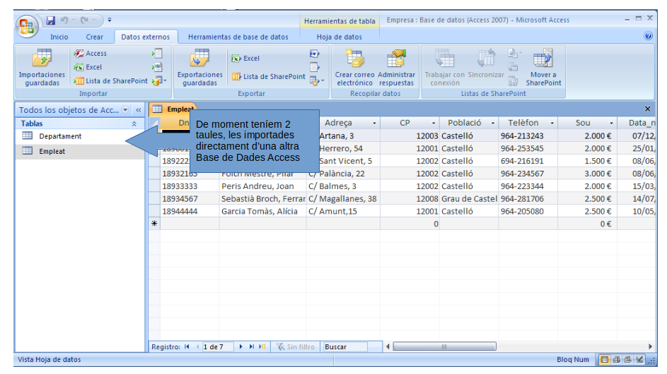The width and height of the screenshot is (667, 374).
Task: Switch to the Crear tab
Action: click(x=95, y=37)
